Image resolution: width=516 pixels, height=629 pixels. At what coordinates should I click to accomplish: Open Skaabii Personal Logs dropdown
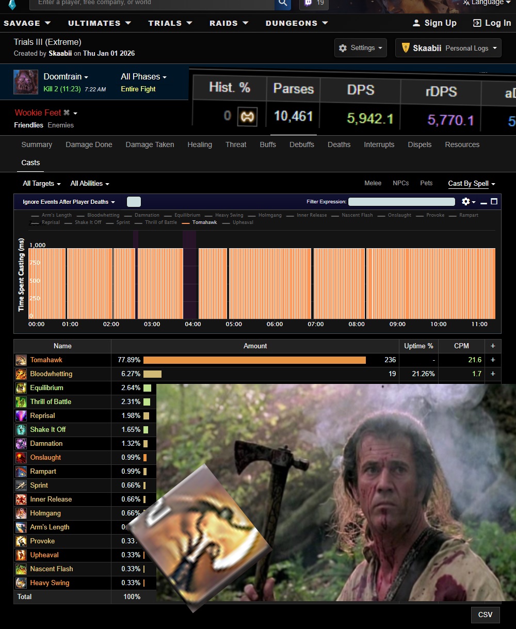point(448,48)
